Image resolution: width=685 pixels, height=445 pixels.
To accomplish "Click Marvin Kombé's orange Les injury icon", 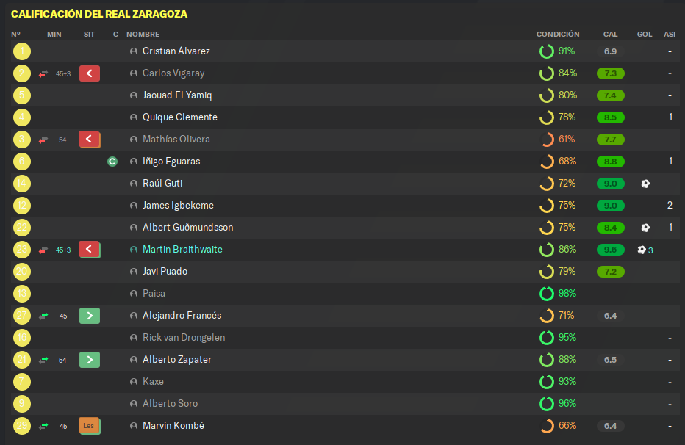I will pyautogui.click(x=90, y=426).
